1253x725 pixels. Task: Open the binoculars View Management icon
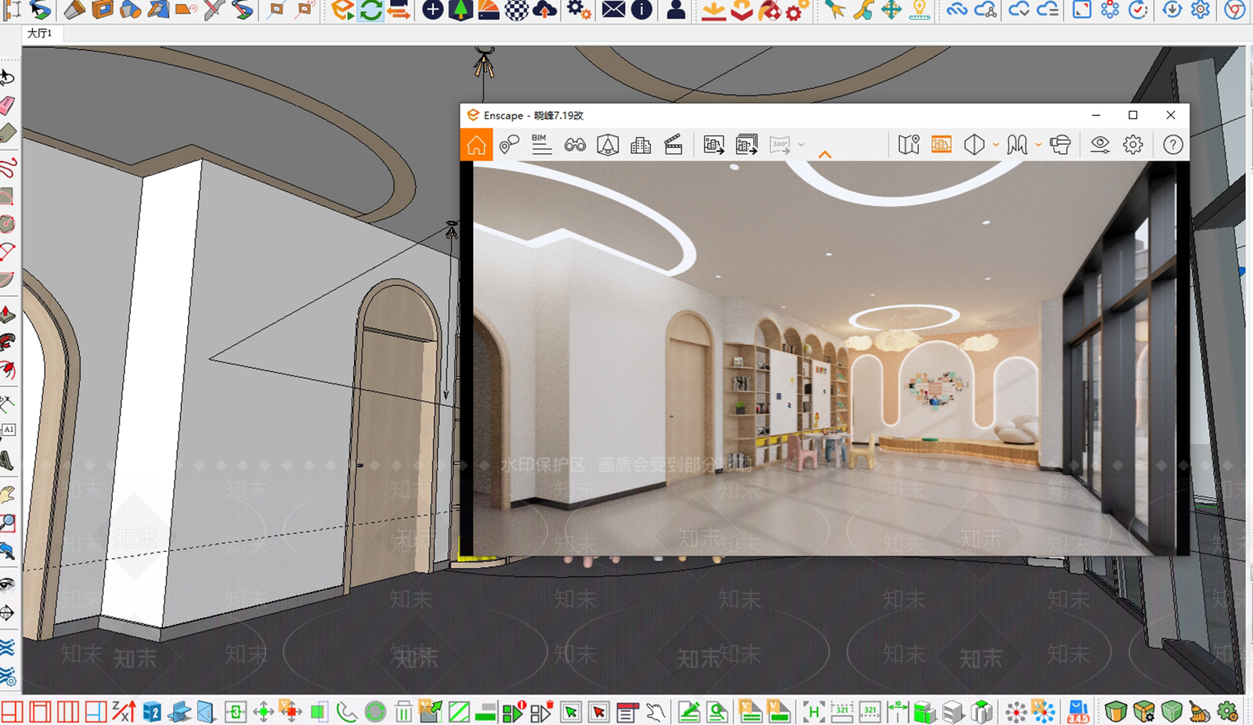click(575, 145)
